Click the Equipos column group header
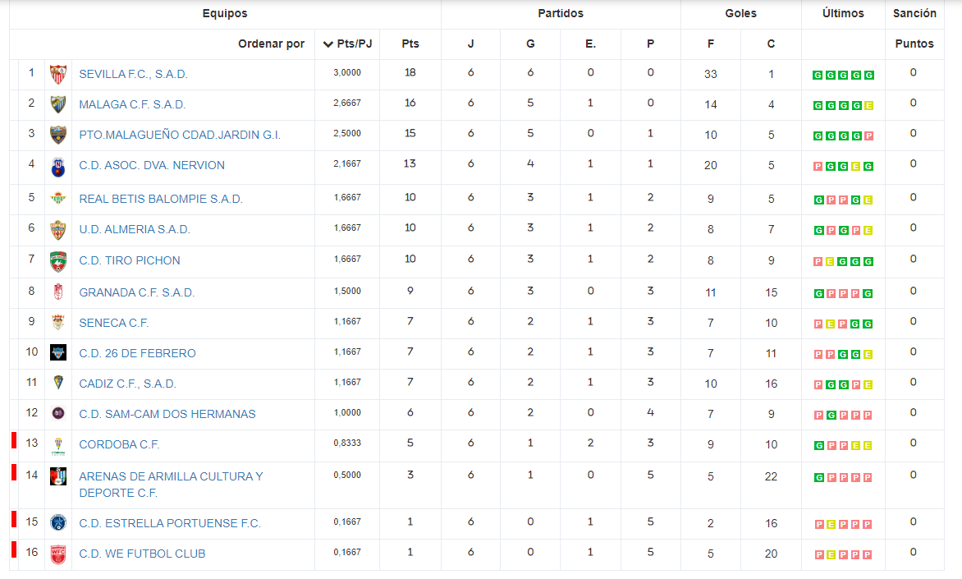The height and width of the screenshot is (579, 962). (x=225, y=13)
